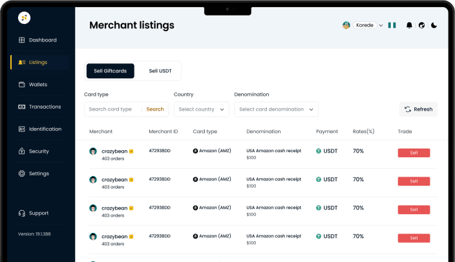The height and width of the screenshot is (262, 455).
Task: Click the Search link in card type field
Action: coord(155,109)
